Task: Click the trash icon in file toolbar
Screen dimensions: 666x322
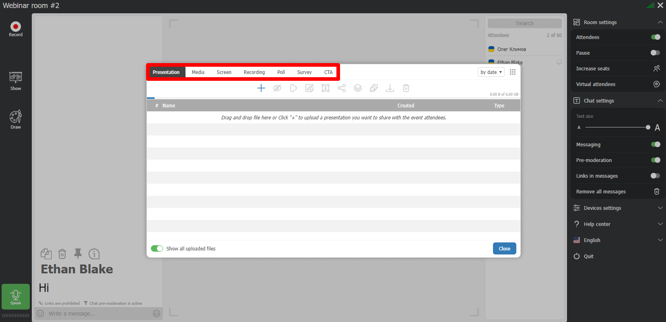Action: tap(406, 88)
